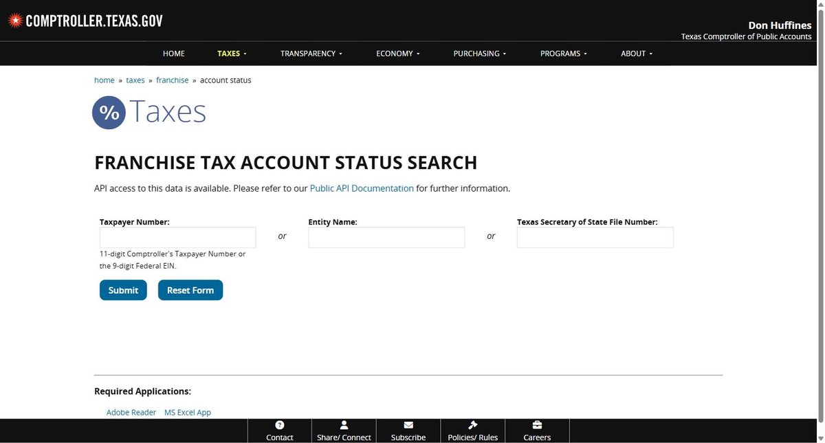The width and height of the screenshot is (825, 443).
Task: Click the Subscribe envelope icon
Action: pos(408,425)
